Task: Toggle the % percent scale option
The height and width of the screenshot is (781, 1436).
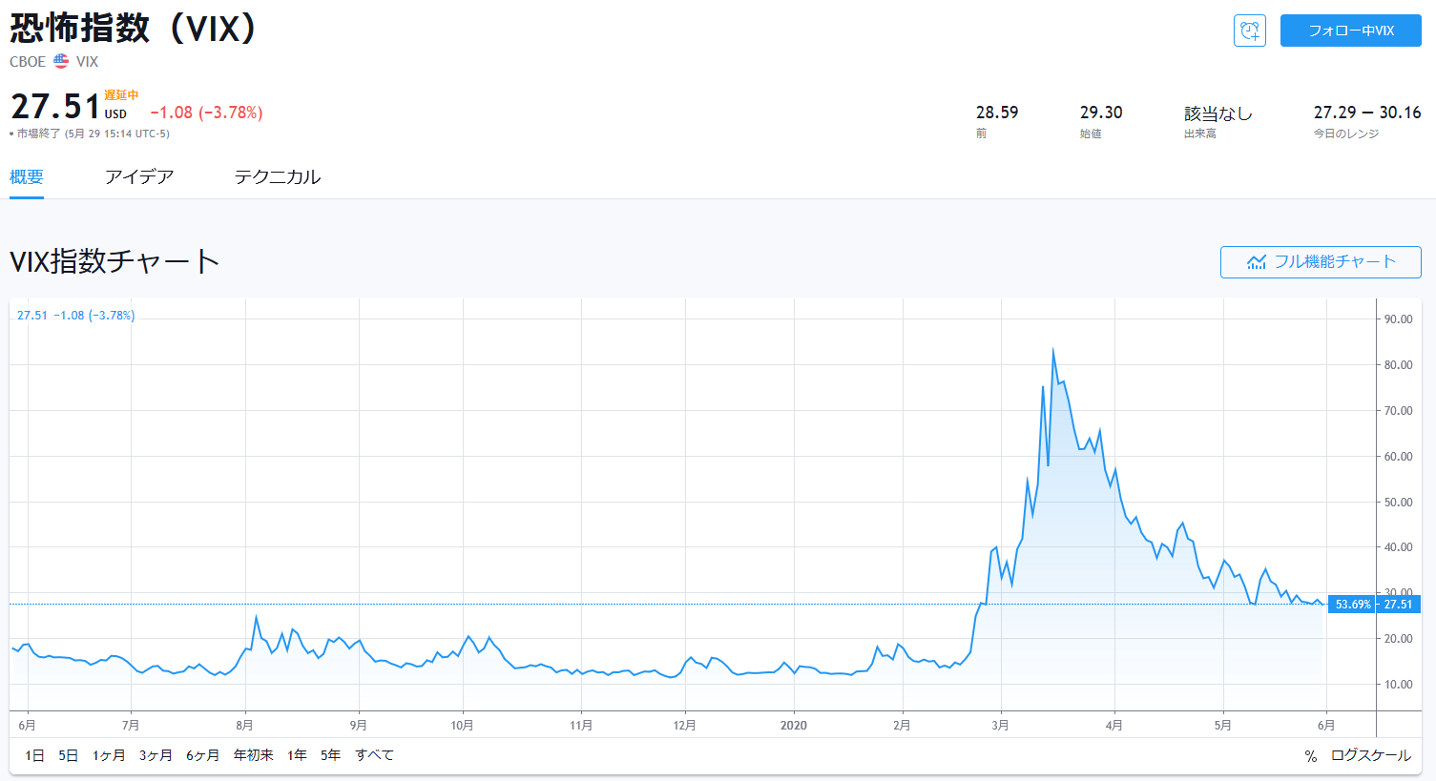Action: [x=1311, y=755]
